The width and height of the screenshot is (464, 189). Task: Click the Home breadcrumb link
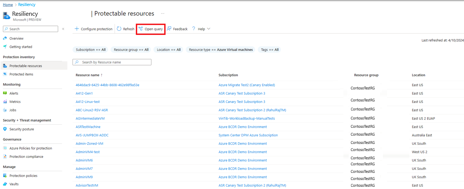8,5
